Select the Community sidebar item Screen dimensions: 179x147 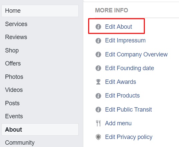point(20,143)
